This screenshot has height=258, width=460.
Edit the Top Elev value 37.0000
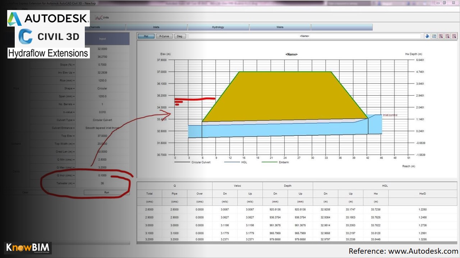[x=102, y=136]
